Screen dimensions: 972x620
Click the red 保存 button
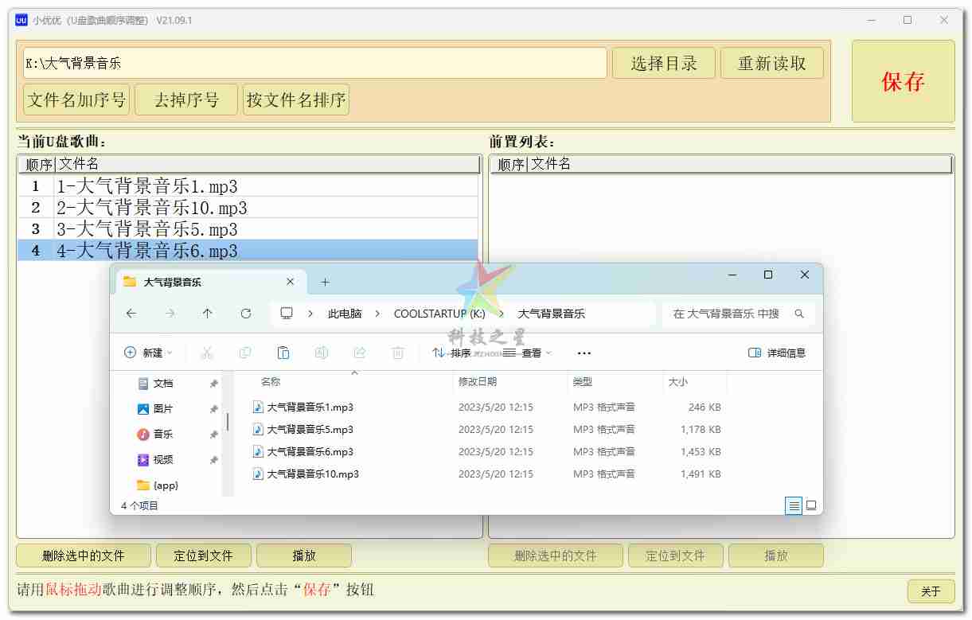pyautogui.click(x=903, y=81)
